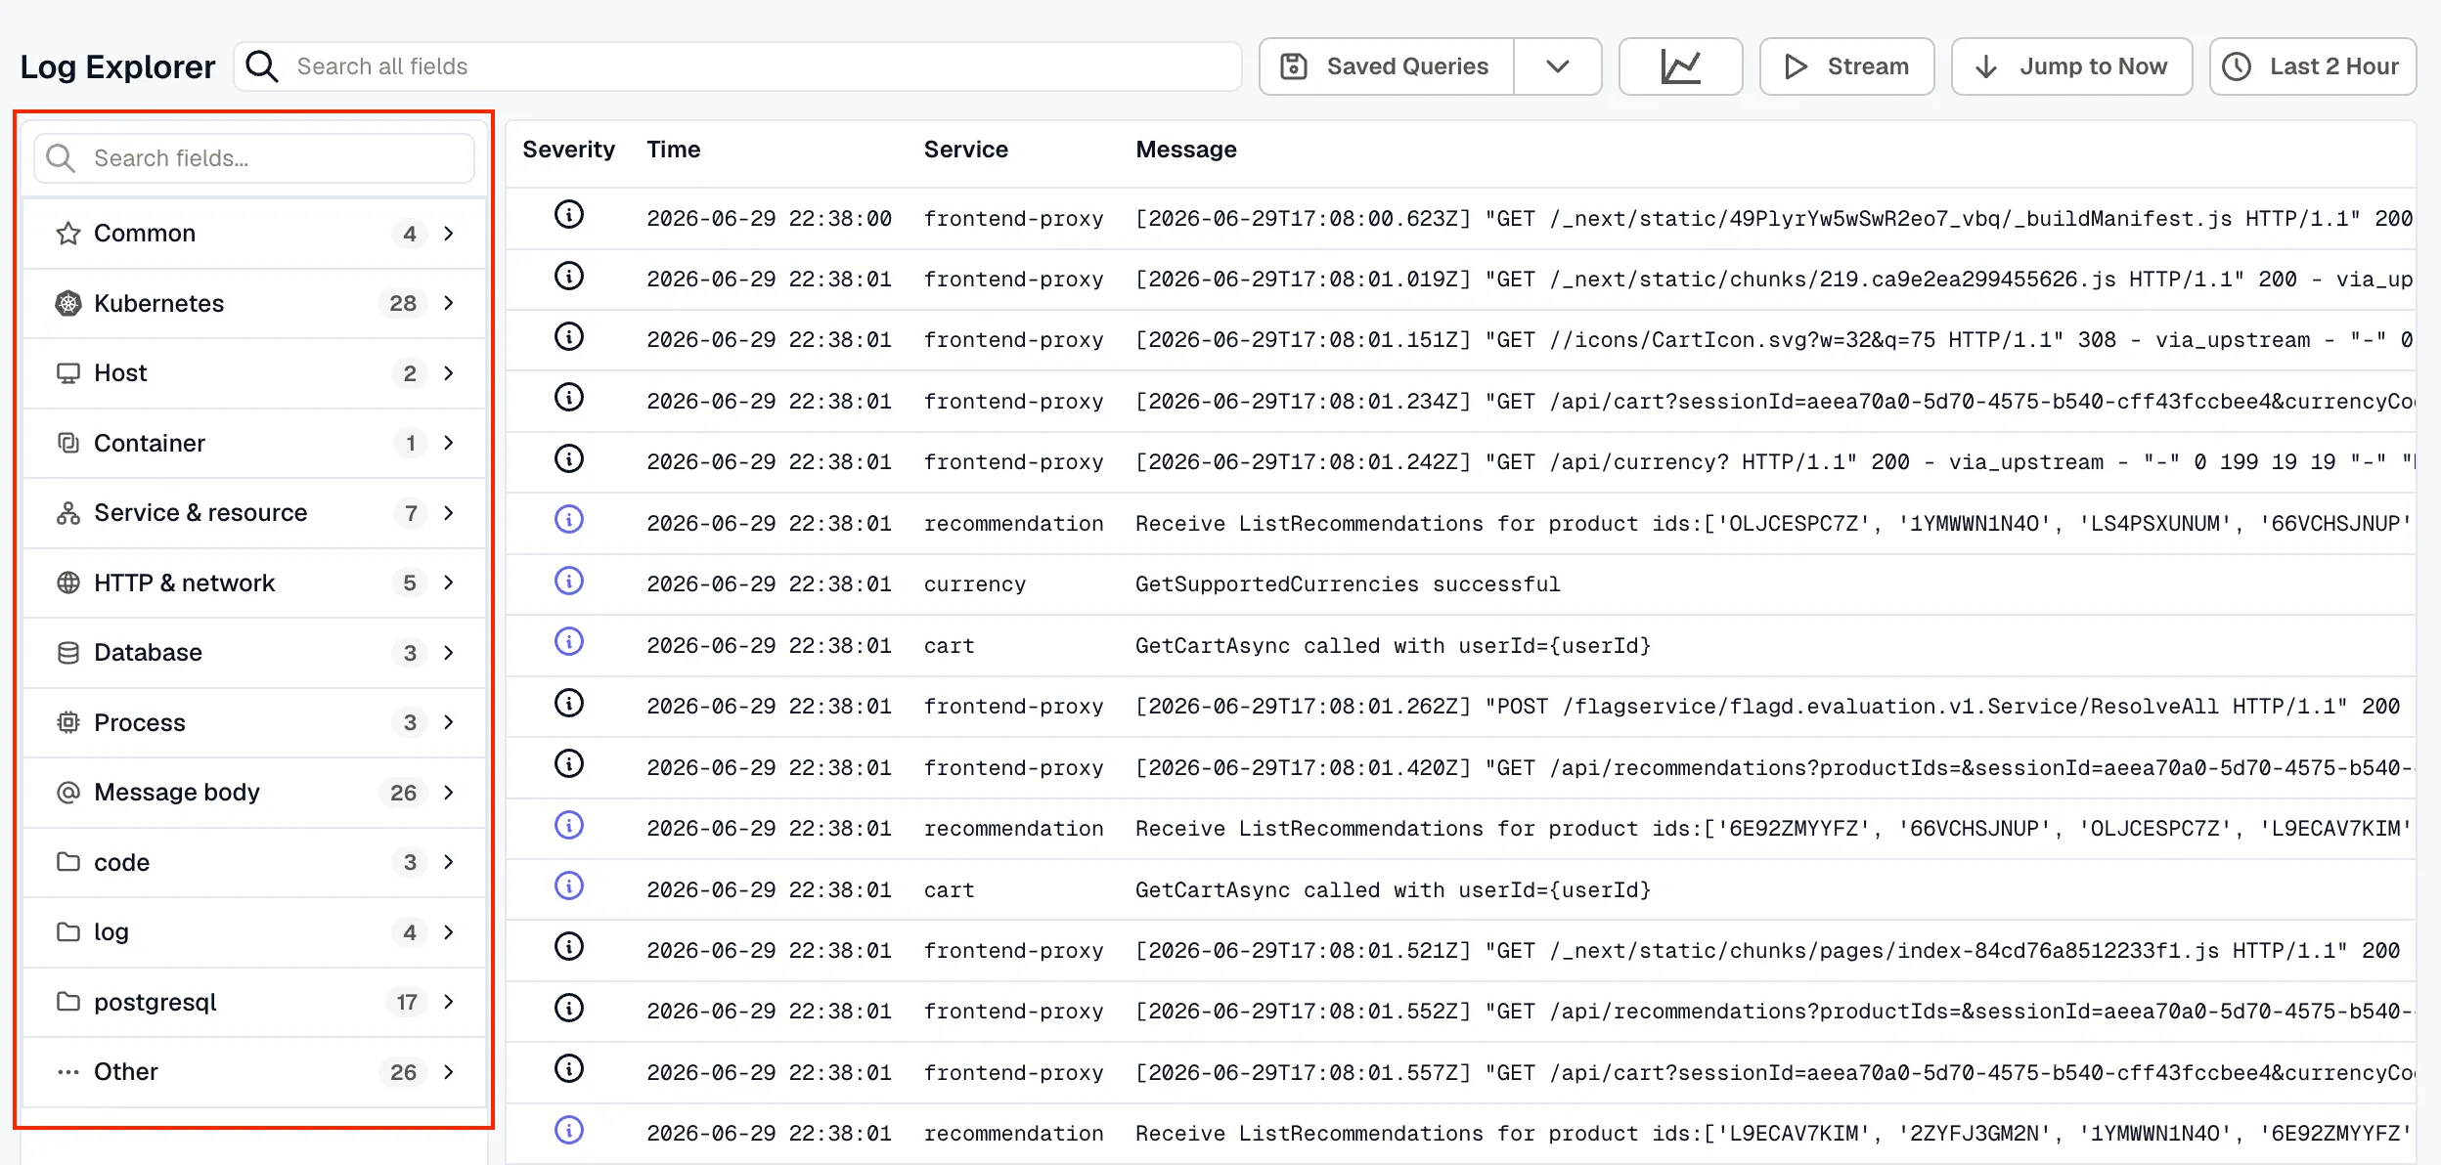
Task: Click the Database cylinder icon
Action: 67,653
